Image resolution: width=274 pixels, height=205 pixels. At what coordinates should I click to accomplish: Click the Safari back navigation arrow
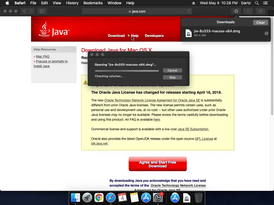pos(24,11)
